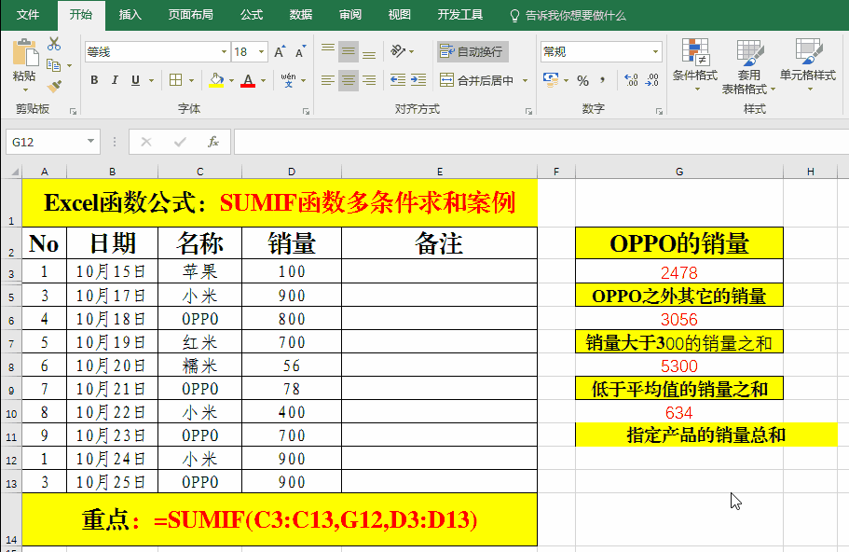Toggle underline formatting
Screen dimensions: 849x552
(135, 80)
